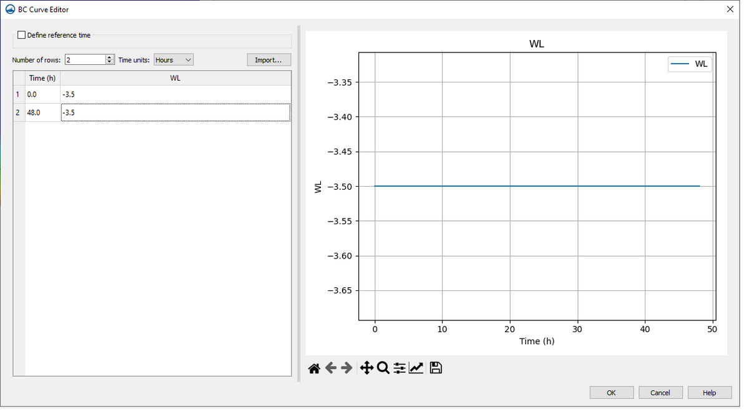Open Help for the curve editor
This screenshot has height=414, width=749.
[709, 392]
